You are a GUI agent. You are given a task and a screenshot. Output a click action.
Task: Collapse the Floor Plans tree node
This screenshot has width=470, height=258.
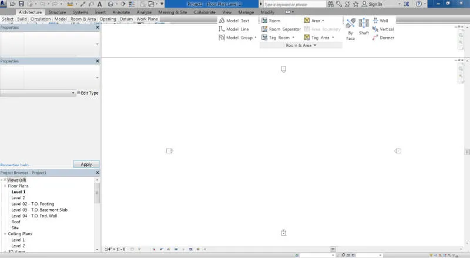(x=5, y=186)
